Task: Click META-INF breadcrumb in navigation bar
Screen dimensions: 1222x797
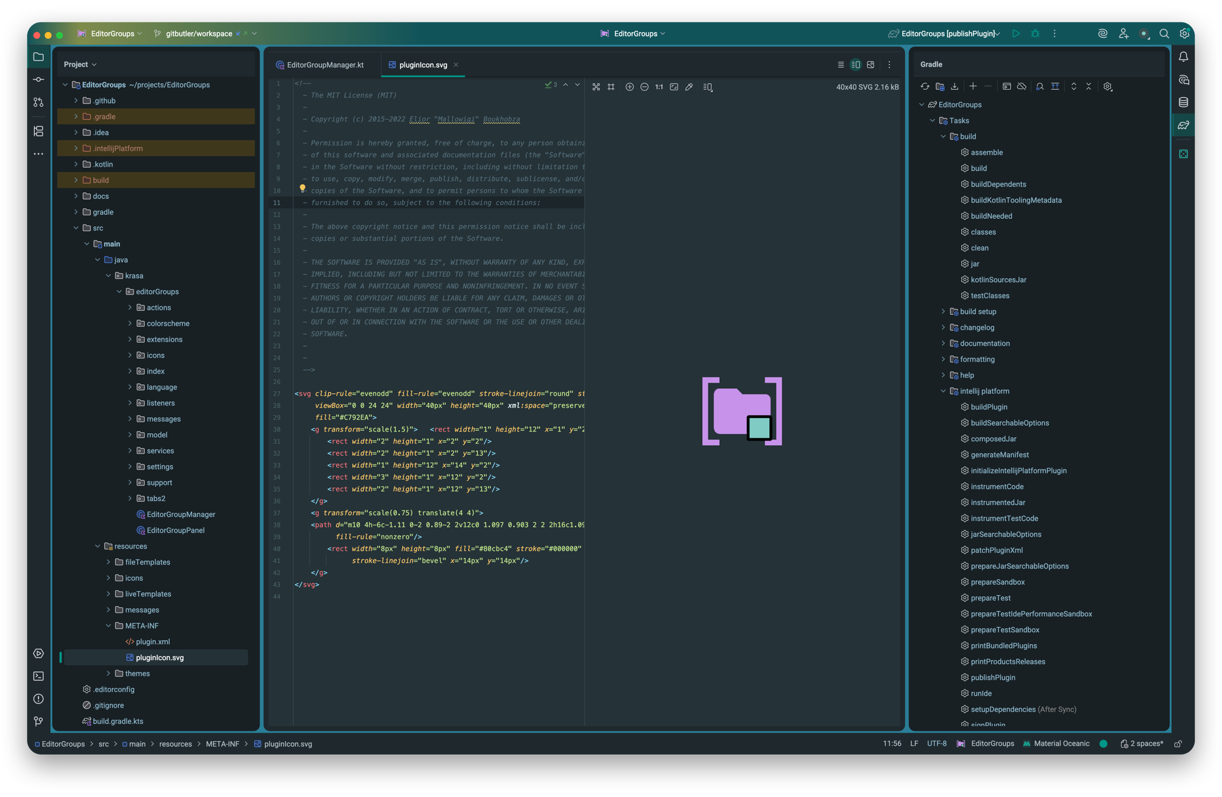Action: tap(222, 744)
